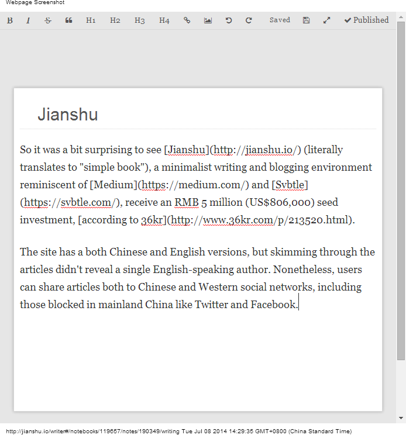Click the word "Nonetheless" in the second paragraph
The width and height of the screenshot is (406, 435).
pyautogui.click(x=304, y=270)
